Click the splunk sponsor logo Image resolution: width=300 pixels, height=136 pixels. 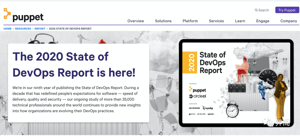click(211, 114)
